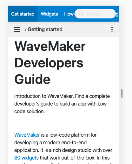Image resolution: width=132 pixels, height=164 pixels.
Task: Click the magnifier icon in search box
Action: coord(82,14)
